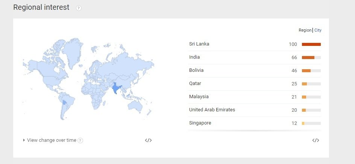Image resolution: width=355 pixels, height=164 pixels.
Task: Click Singapore in the region list
Action: (x=200, y=123)
